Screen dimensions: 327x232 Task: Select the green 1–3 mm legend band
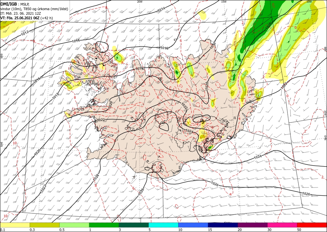pos(104,225)
